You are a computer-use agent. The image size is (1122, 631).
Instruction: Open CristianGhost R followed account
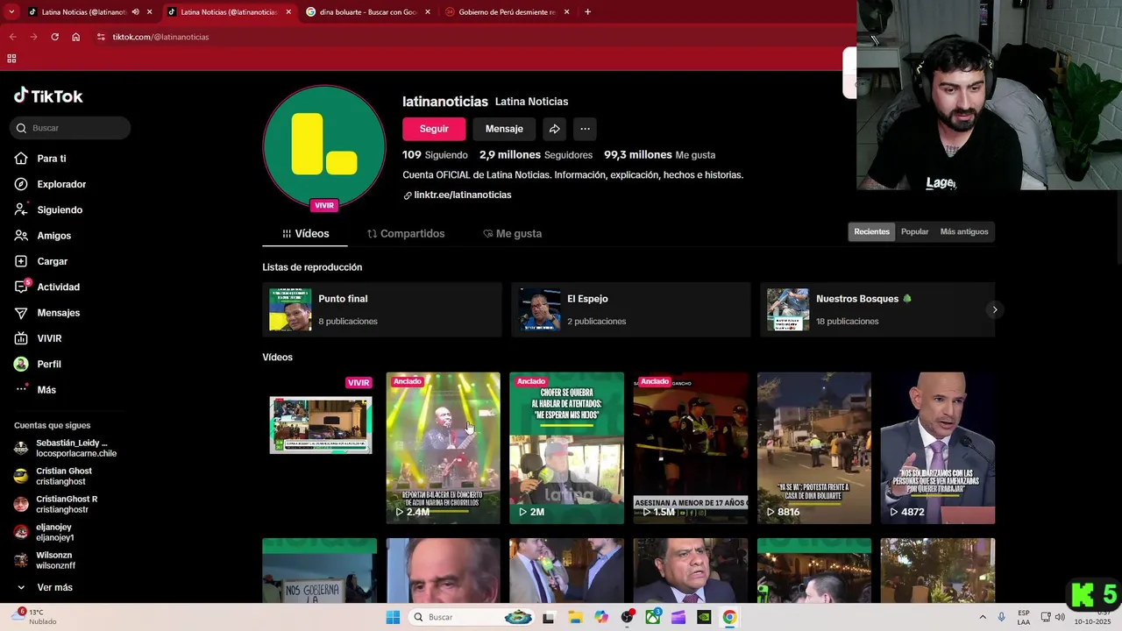56,504
